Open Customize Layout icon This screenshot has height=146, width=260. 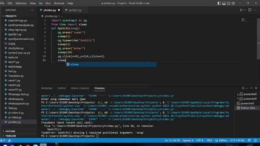(x=233, y=3)
